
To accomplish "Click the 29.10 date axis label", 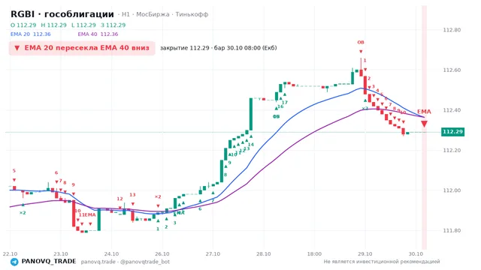I will [x=365, y=254].
